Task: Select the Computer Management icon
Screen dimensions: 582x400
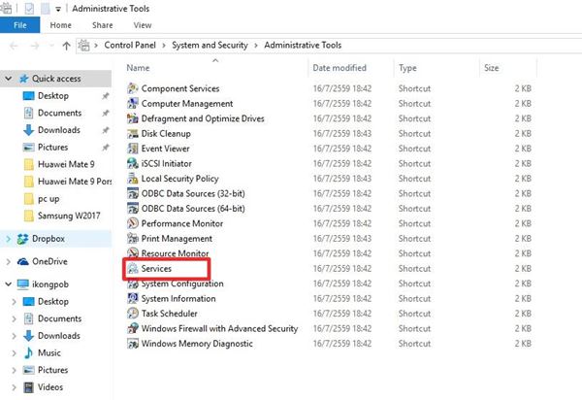Action: coord(133,103)
